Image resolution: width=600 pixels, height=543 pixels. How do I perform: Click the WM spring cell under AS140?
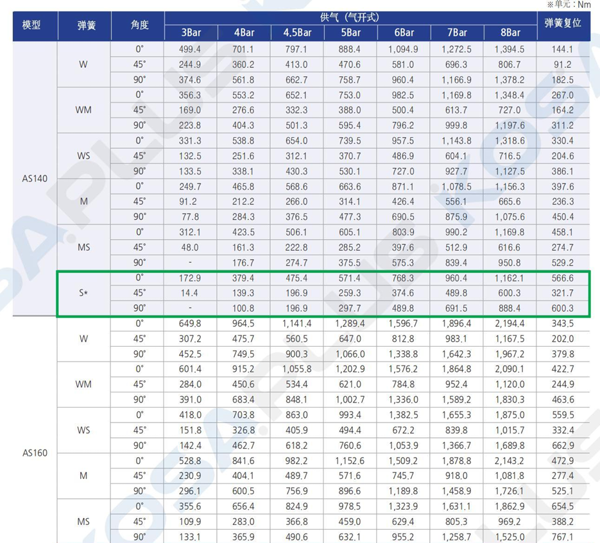[x=83, y=110]
